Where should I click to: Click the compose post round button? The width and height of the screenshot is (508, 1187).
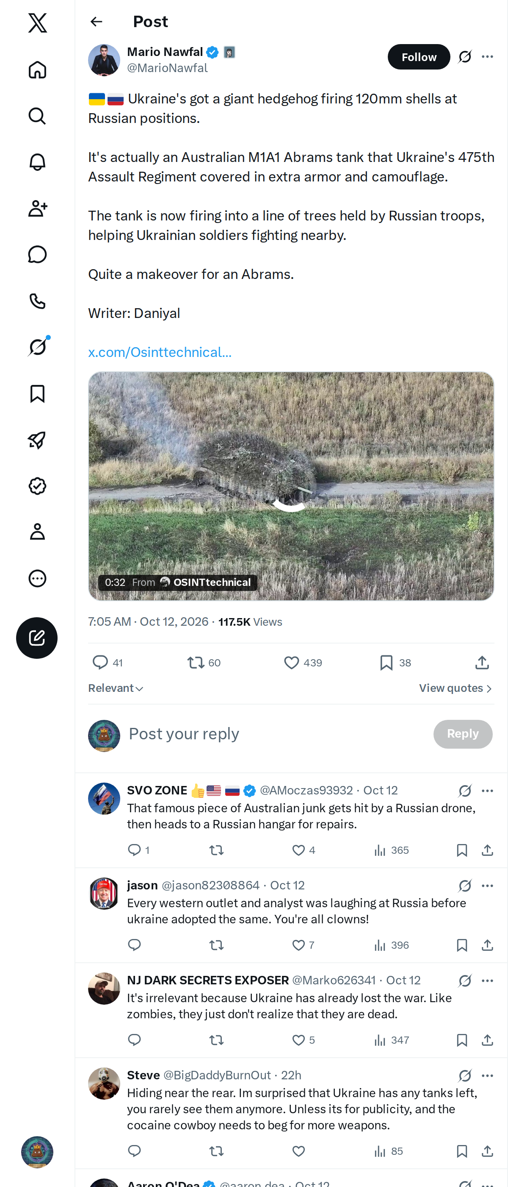(x=37, y=638)
